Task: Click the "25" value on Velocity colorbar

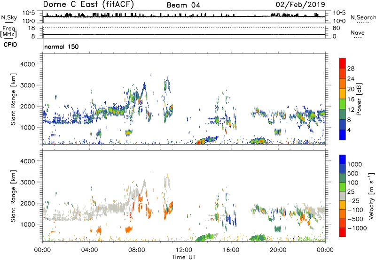Action: click(351, 191)
